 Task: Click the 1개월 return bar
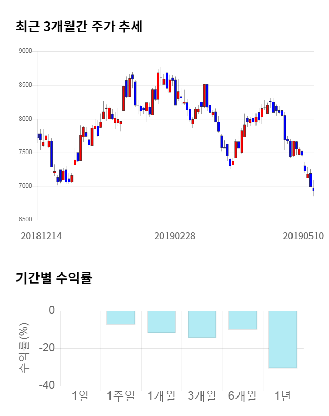(161, 322)
